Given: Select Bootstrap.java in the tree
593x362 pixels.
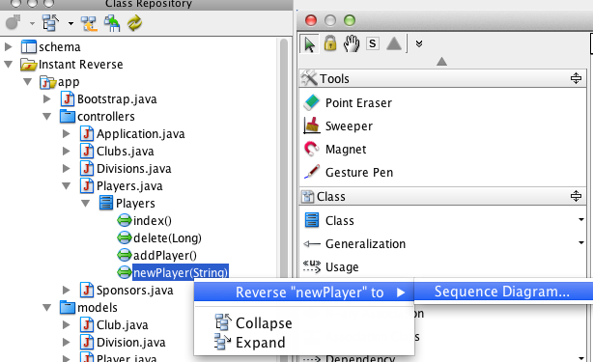Looking at the screenshot, I should (108, 99).
